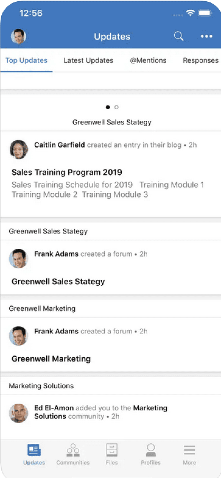Tap Ed El-Amon's profile photo
This screenshot has width=221, height=478.
19,413
